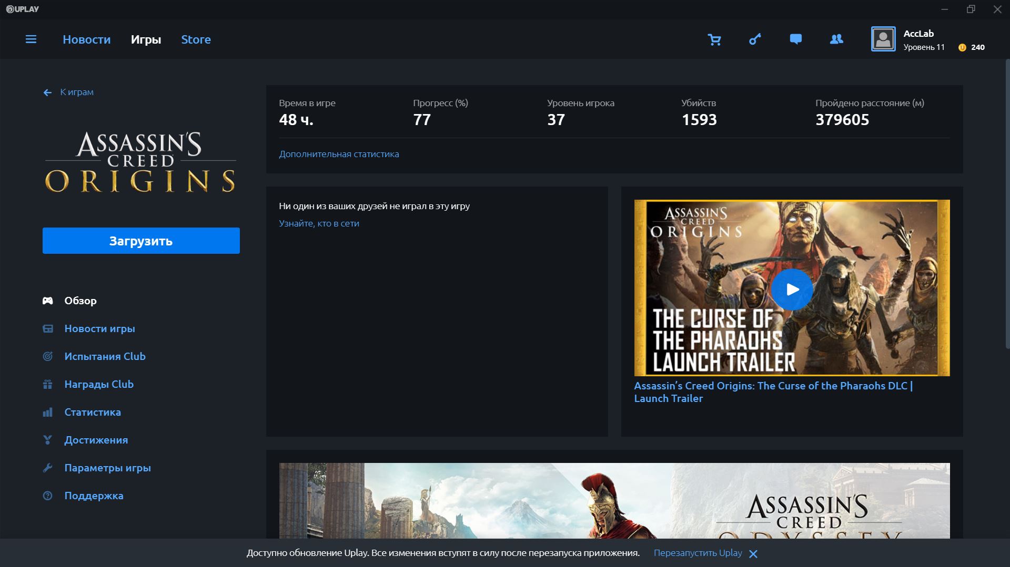Click the key activation icon

coord(755,39)
